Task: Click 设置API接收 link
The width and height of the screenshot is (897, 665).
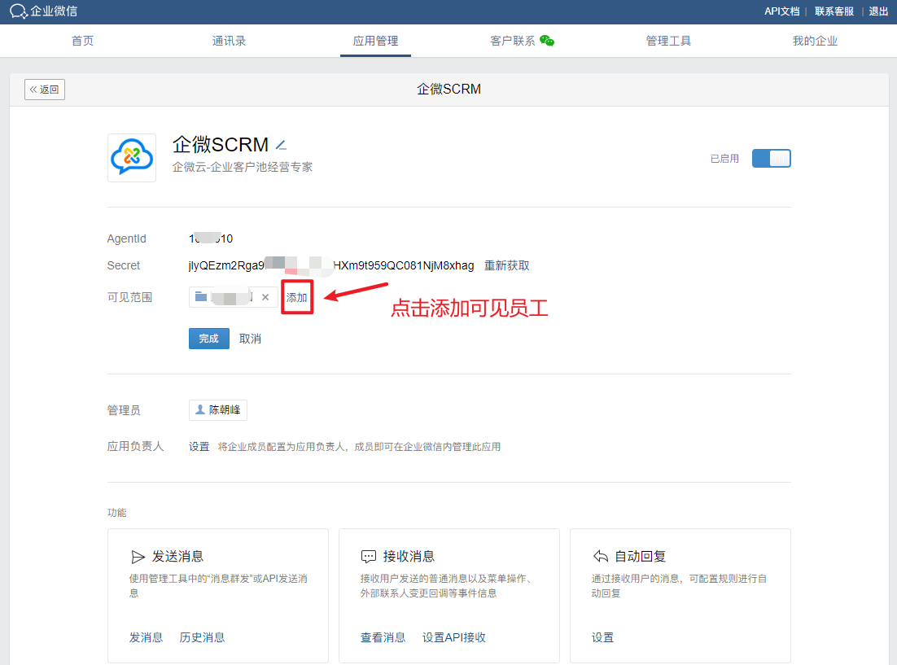Action: pos(454,637)
